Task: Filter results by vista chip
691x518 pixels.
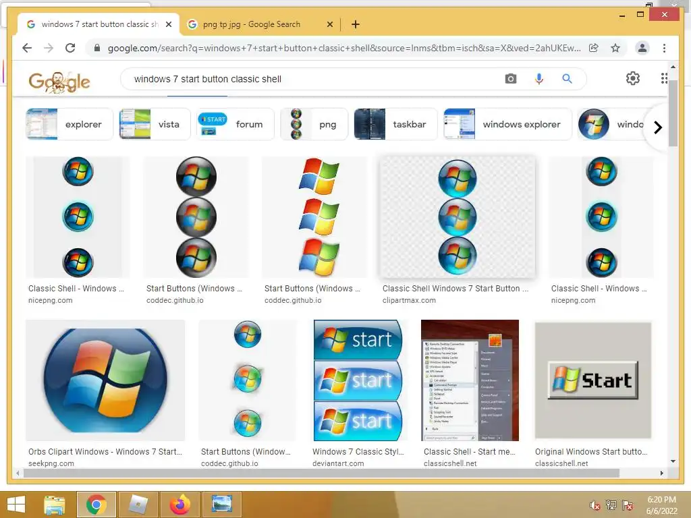Action: pos(155,124)
